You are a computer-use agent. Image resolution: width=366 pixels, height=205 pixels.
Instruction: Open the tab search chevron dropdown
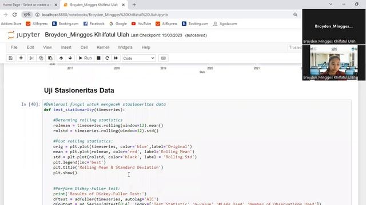(x=331, y=4)
